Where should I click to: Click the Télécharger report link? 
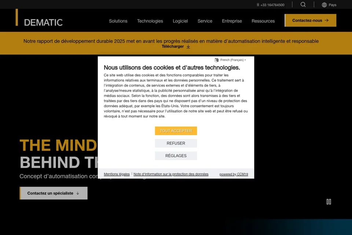click(x=176, y=47)
